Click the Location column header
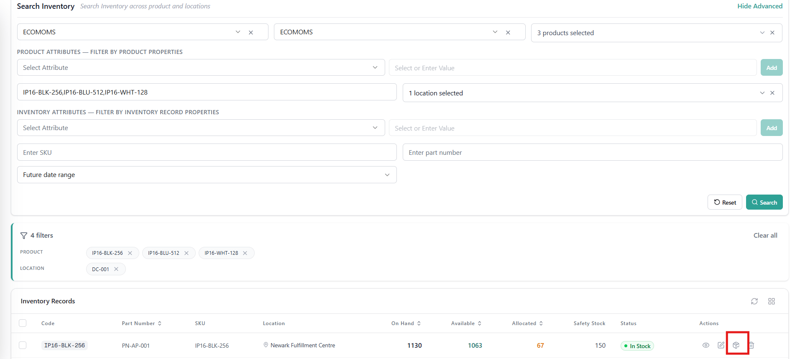Screen dimensions: 800x359 274,323
